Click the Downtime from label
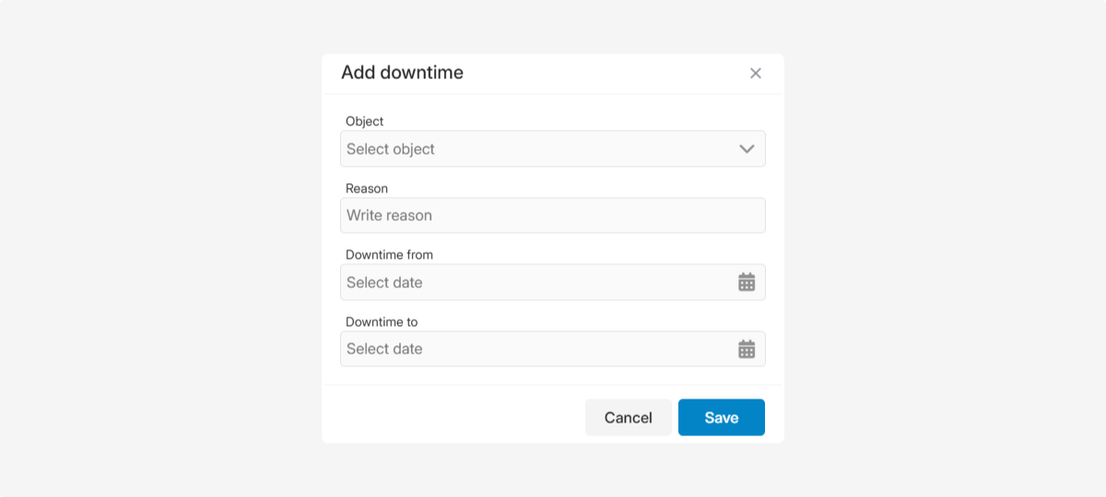1106x497 pixels. point(389,255)
